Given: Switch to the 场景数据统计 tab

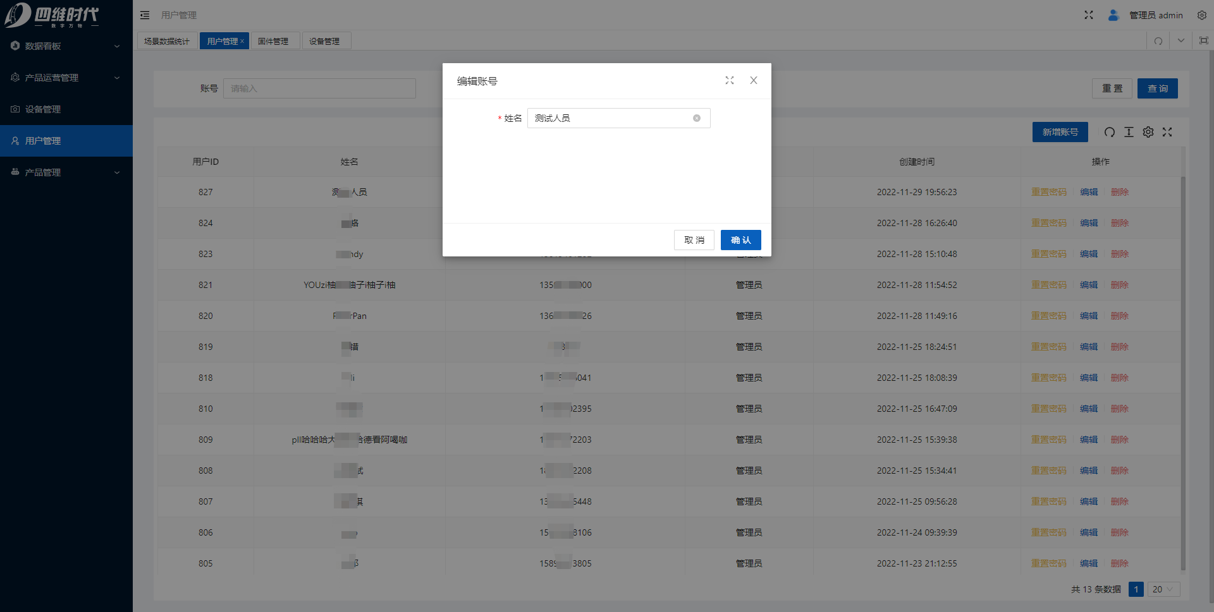Looking at the screenshot, I should [167, 41].
